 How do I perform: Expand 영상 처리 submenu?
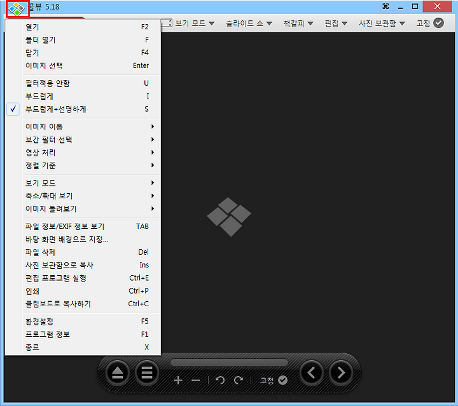point(83,152)
